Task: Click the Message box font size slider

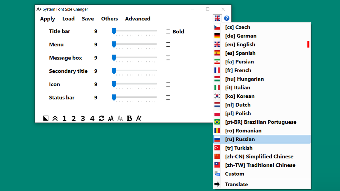Action: (x=134, y=58)
